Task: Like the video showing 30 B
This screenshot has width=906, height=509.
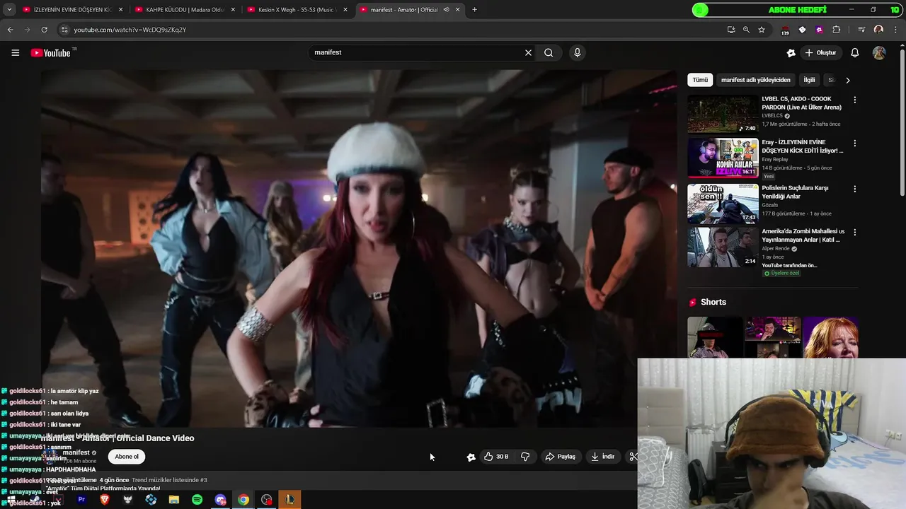Action: 497,457
